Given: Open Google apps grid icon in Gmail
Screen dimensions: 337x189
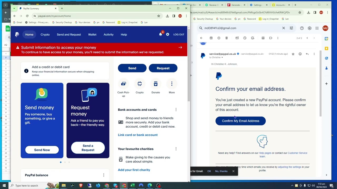Looking at the screenshot, I should (x=317, y=28).
